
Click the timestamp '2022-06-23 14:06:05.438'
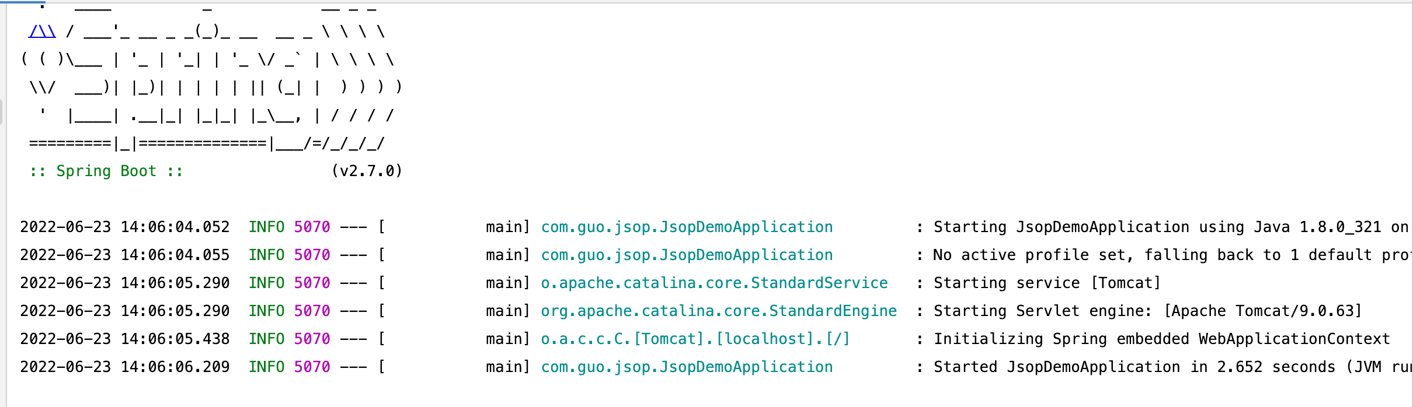coord(125,339)
